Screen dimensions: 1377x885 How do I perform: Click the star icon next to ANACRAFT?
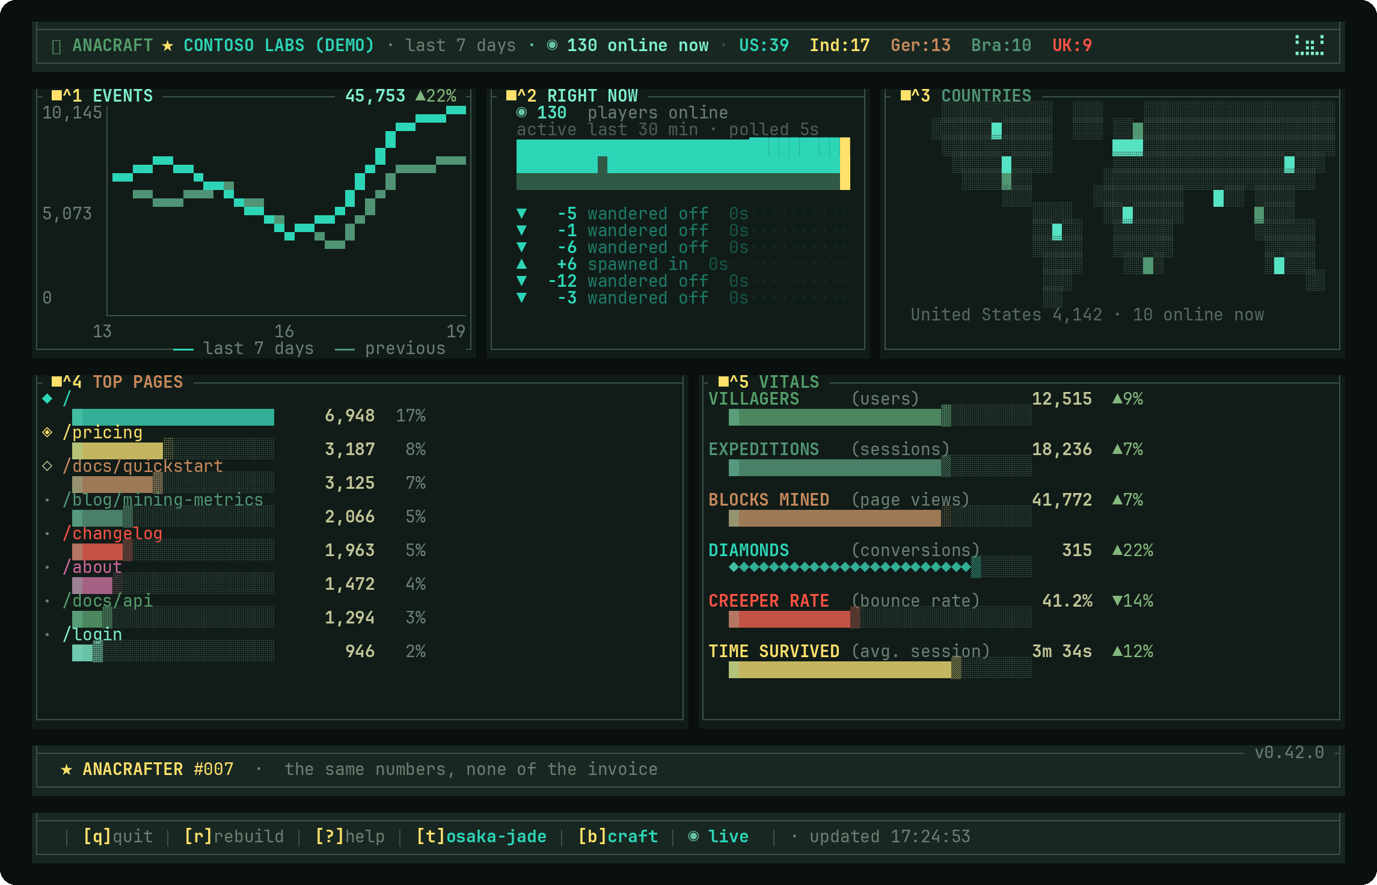pyautogui.click(x=168, y=46)
